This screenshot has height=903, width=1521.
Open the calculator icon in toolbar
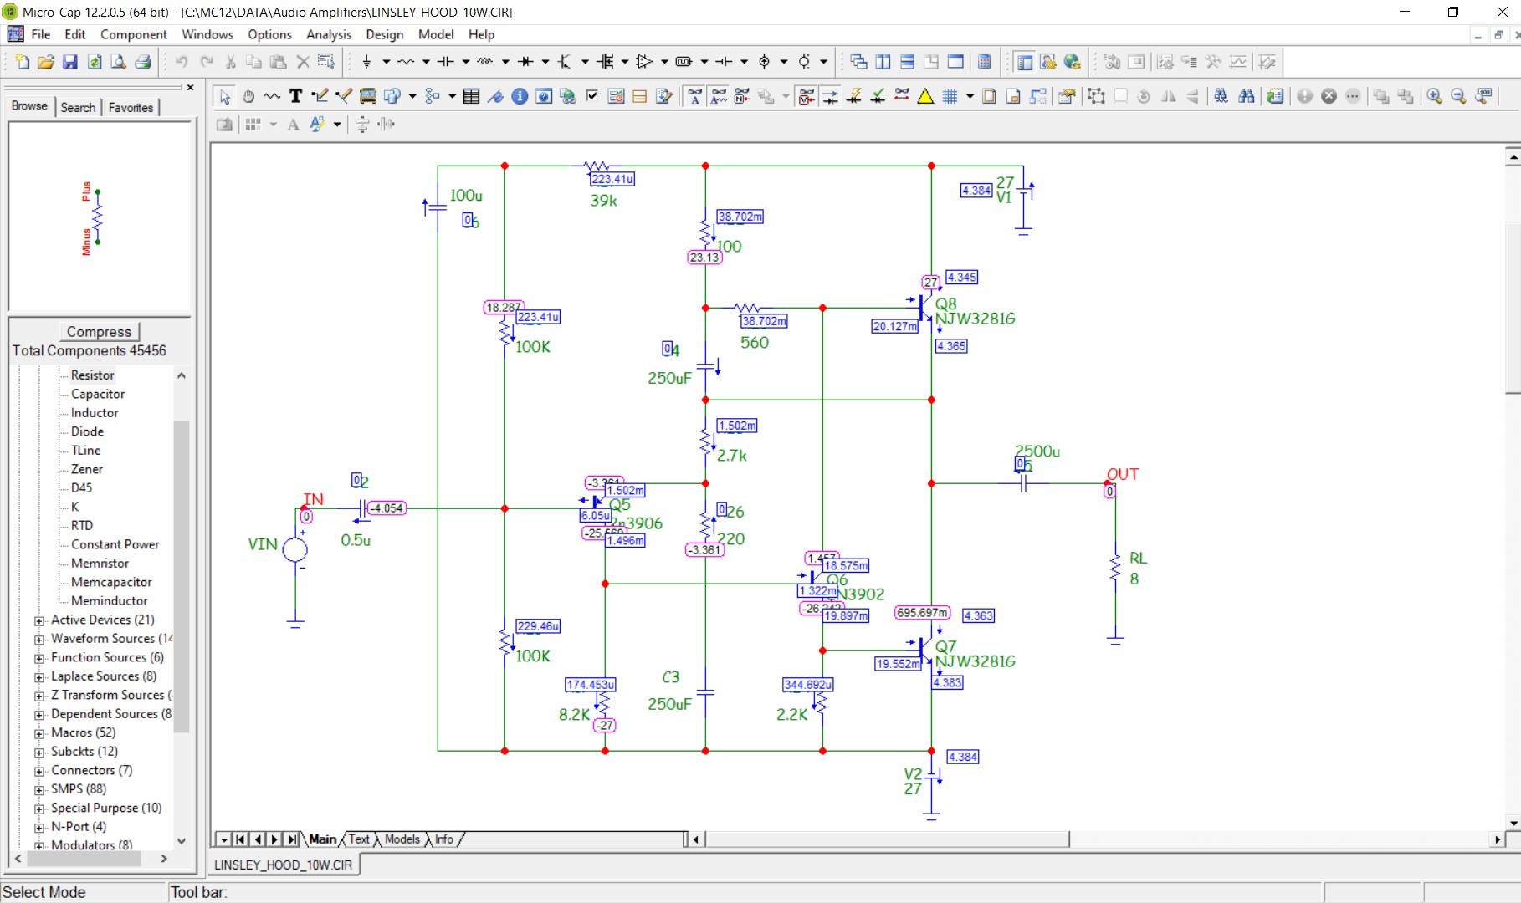click(x=985, y=62)
